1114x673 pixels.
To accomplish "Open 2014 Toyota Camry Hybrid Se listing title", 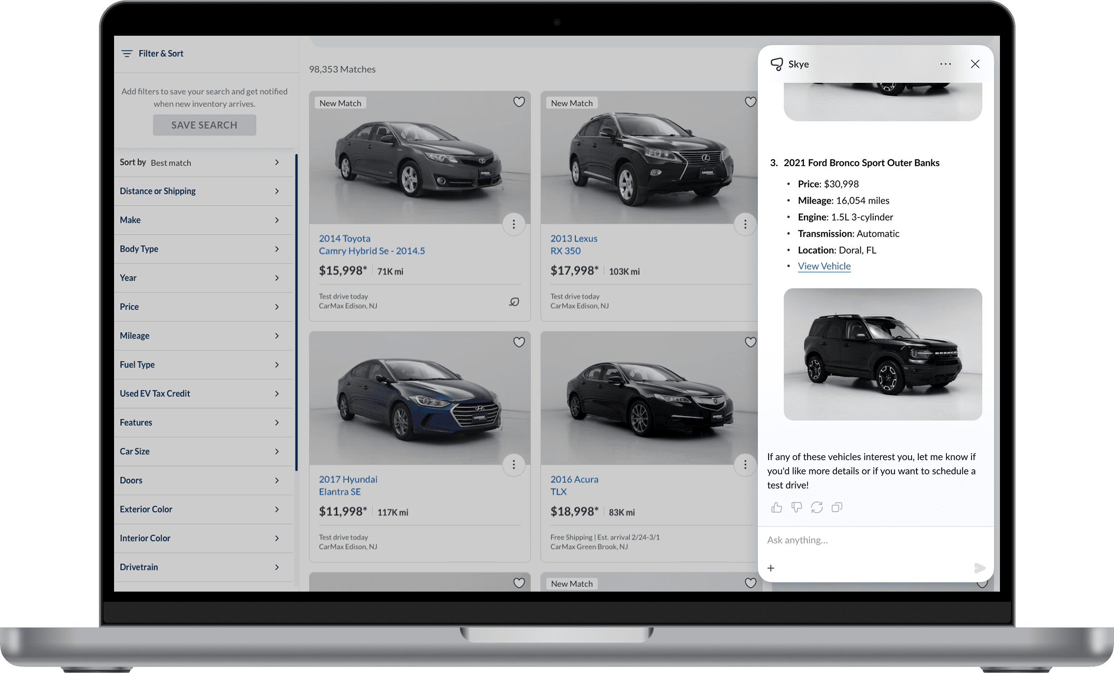I will [372, 244].
